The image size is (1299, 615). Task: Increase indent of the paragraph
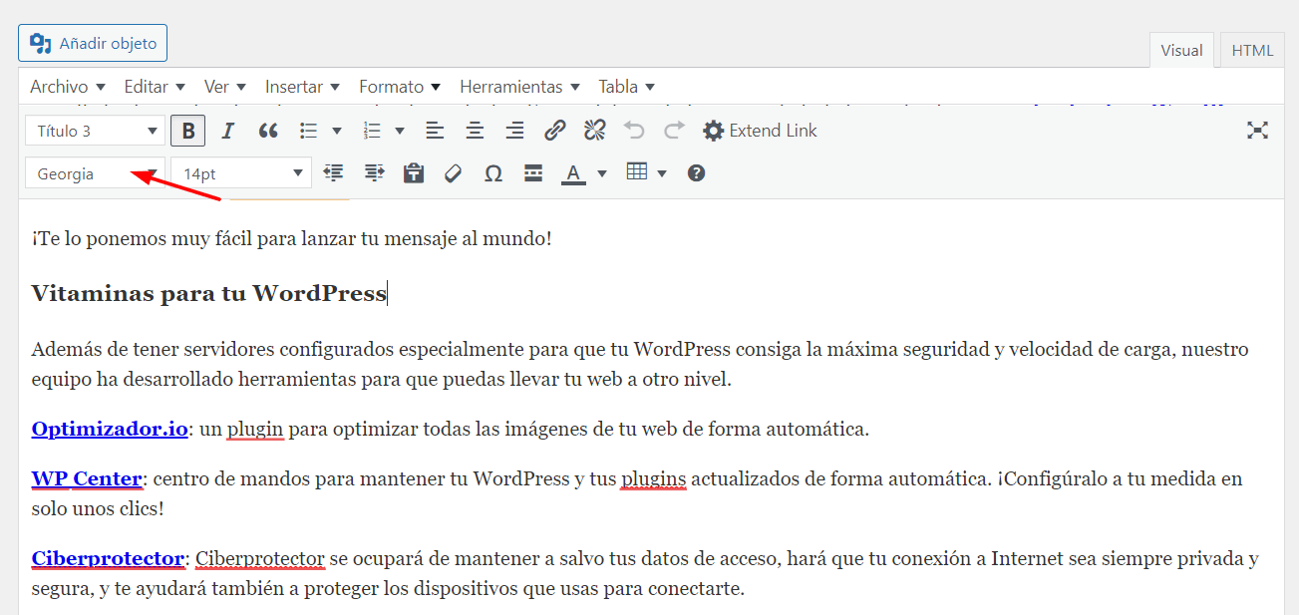374,173
